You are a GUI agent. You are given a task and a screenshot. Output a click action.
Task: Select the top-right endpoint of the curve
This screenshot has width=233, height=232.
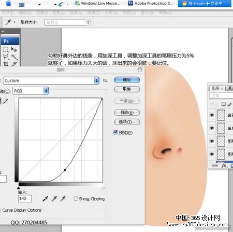click(102, 99)
